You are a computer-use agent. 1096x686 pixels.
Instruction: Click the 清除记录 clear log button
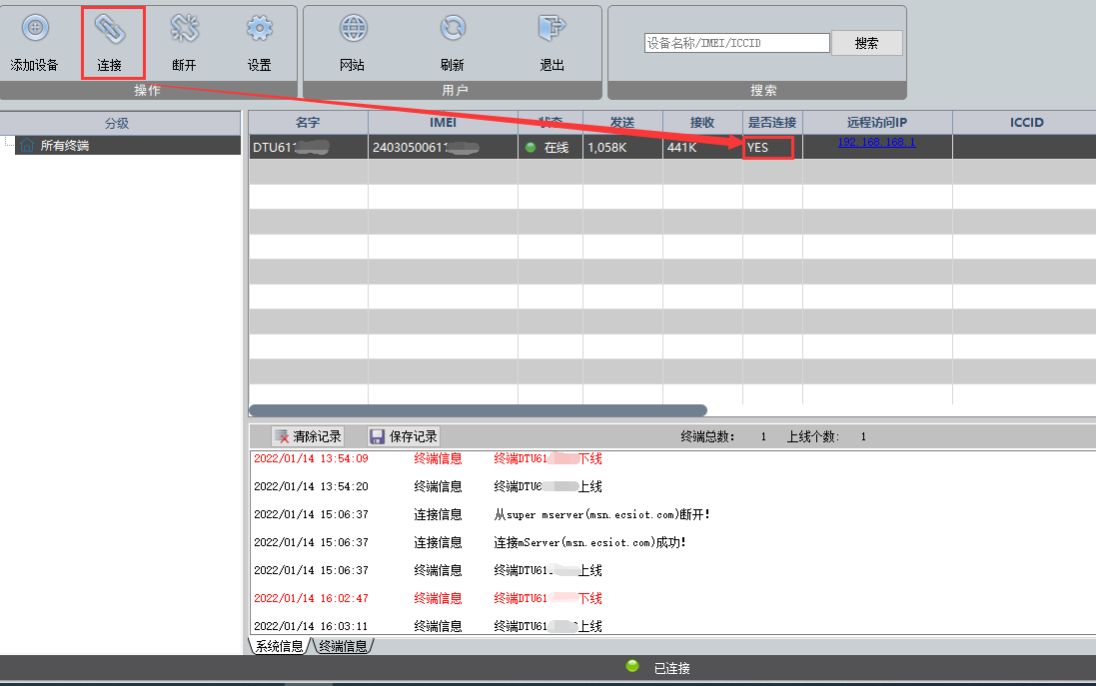tap(309, 436)
